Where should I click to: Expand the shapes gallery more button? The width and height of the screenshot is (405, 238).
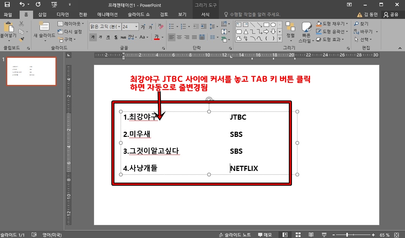[280, 39]
